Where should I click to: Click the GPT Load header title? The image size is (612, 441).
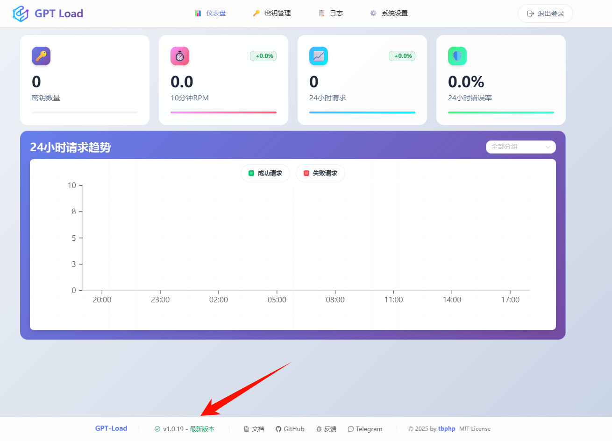(x=59, y=14)
